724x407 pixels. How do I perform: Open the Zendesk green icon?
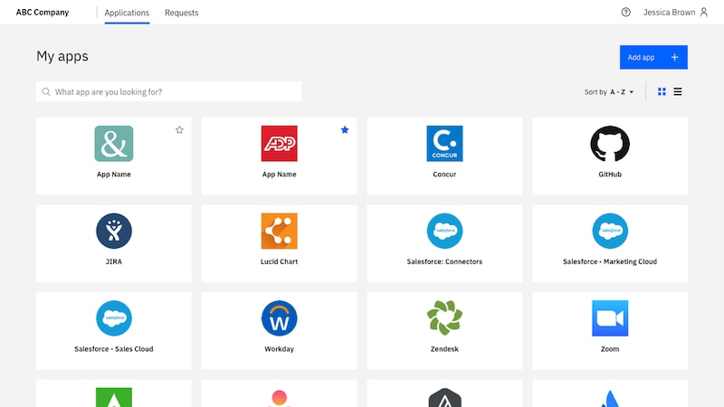pos(444,318)
